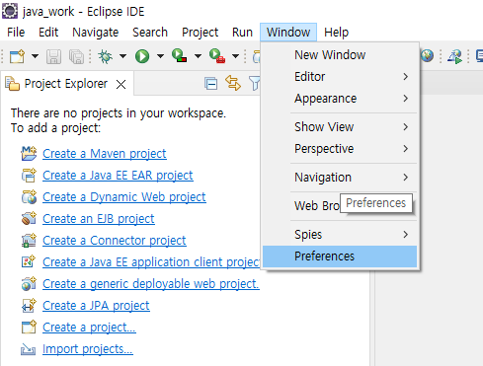The width and height of the screenshot is (483, 366).
Task: Select Preferences in the Window menu
Action: click(x=340, y=256)
